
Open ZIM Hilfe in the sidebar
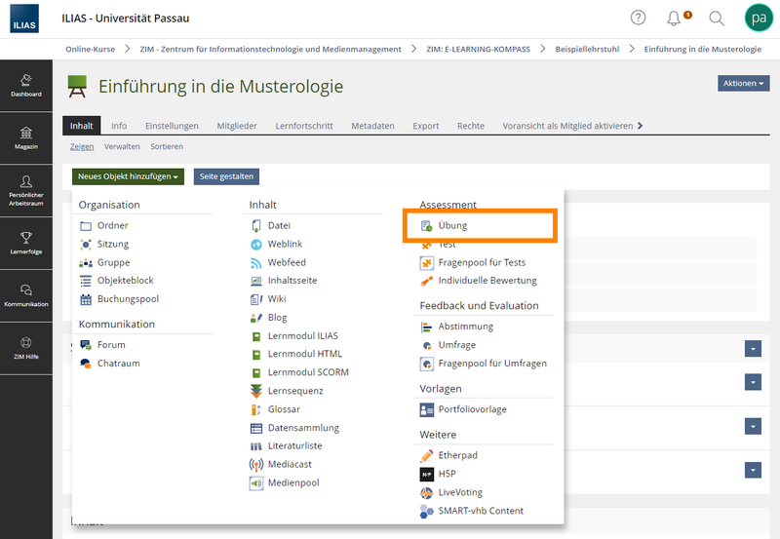click(26, 347)
